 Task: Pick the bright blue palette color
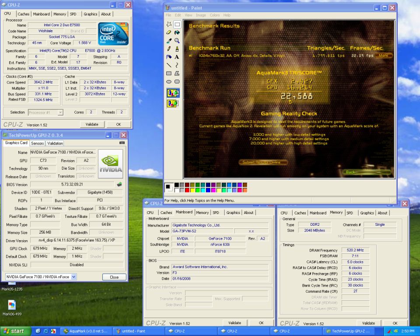click(x=208, y=190)
